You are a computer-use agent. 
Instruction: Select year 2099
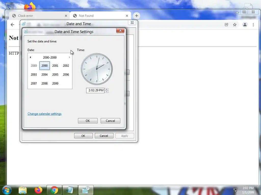tap(55, 84)
